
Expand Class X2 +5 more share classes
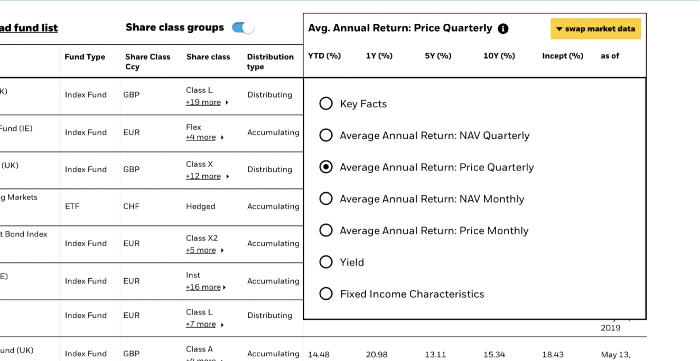(204, 250)
